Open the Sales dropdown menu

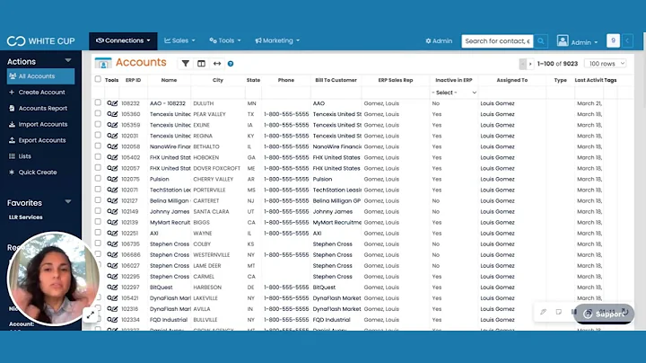(x=179, y=40)
